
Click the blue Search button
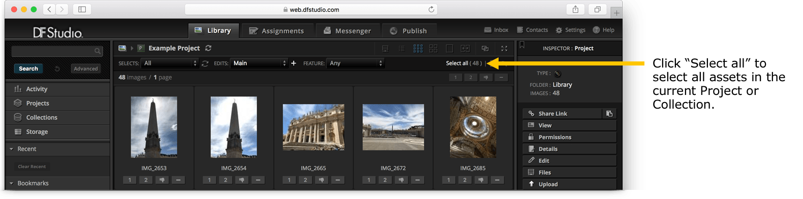point(28,69)
